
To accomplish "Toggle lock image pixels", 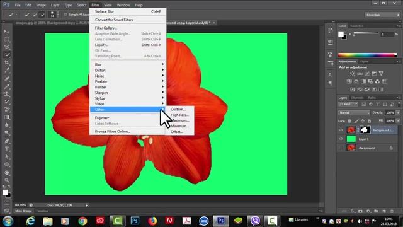I will [356, 121].
